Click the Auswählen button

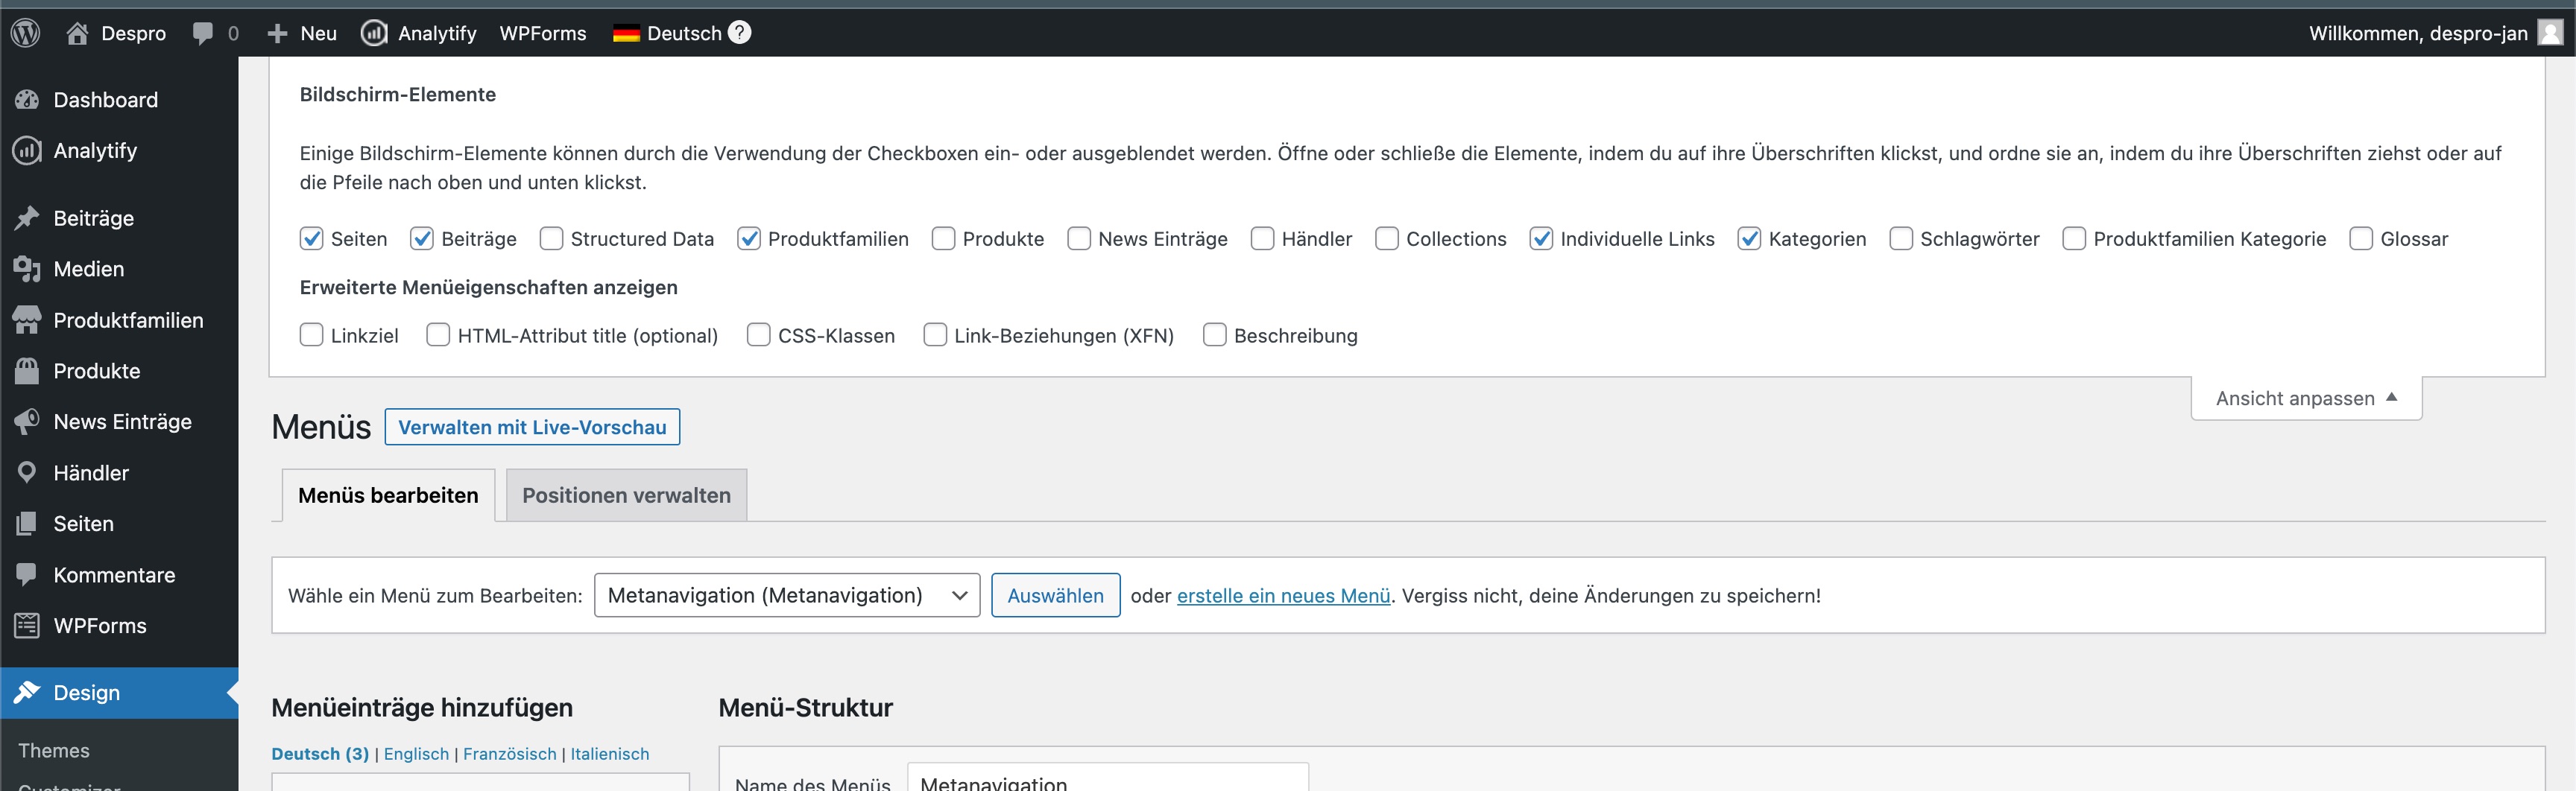pyautogui.click(x=1055, y=595)
